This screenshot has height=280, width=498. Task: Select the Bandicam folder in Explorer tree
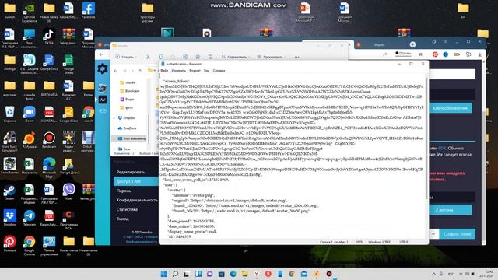point(130,91)
